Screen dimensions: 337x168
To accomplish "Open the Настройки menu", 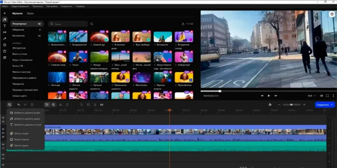I will (52, 6).
